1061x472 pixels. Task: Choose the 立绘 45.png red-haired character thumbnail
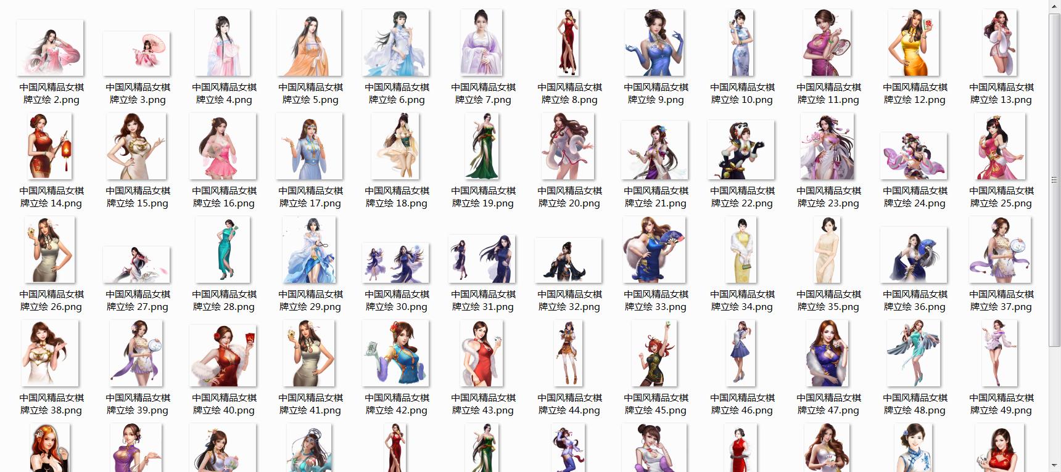[x=654, y=355]
